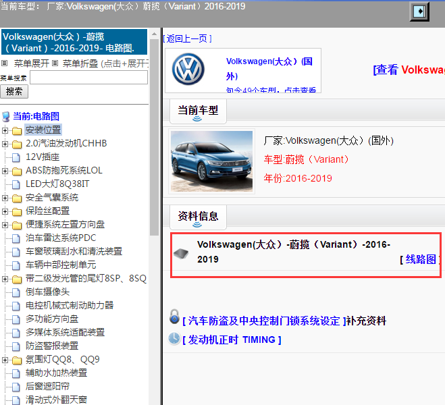Open the 线路图 link

click(x=420, y=259)
